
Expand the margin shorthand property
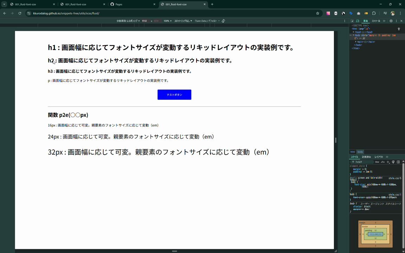click(362, 169)
